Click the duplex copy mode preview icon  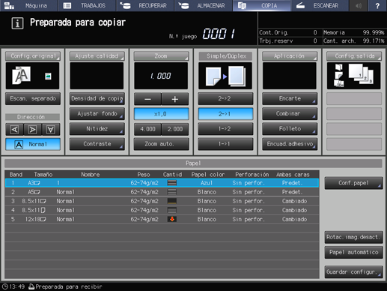(x=225, y=76)
